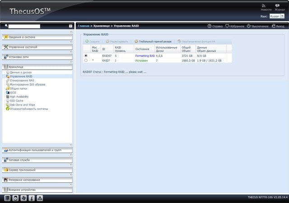This screenshot has height=203, width=289.
Task: Click the RAID stack status icon in bottom bar
Action: [7, 198]
